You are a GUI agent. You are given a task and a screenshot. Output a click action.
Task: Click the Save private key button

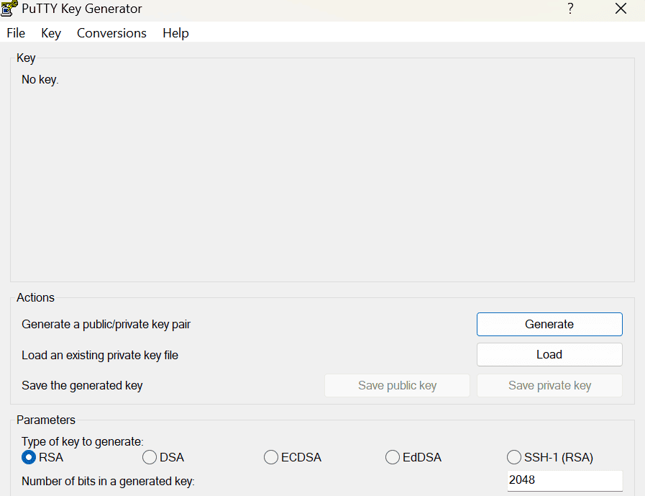click(549, 385)
